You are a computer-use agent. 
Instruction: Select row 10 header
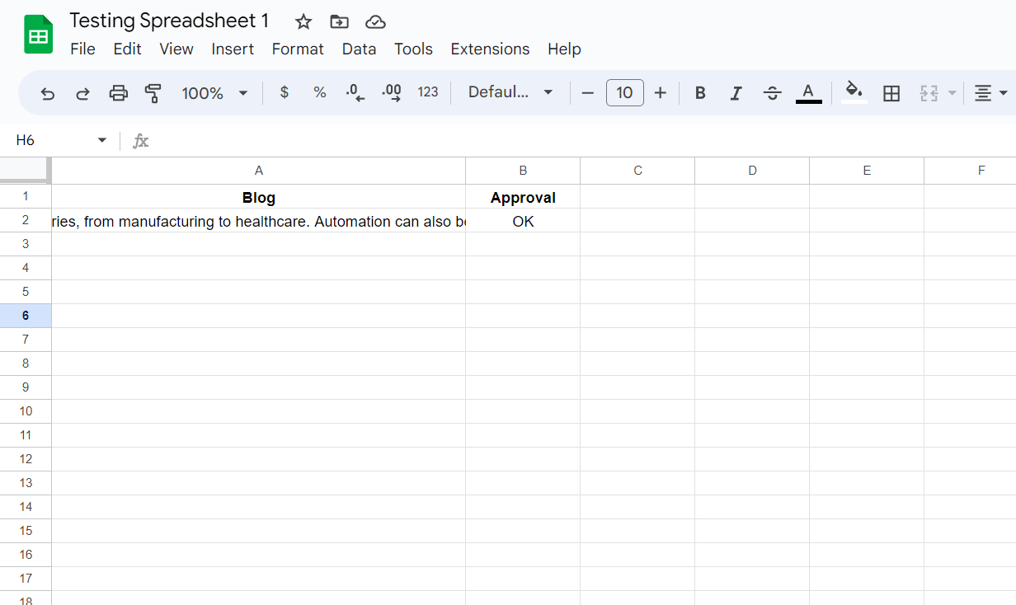tap(26, 411)
